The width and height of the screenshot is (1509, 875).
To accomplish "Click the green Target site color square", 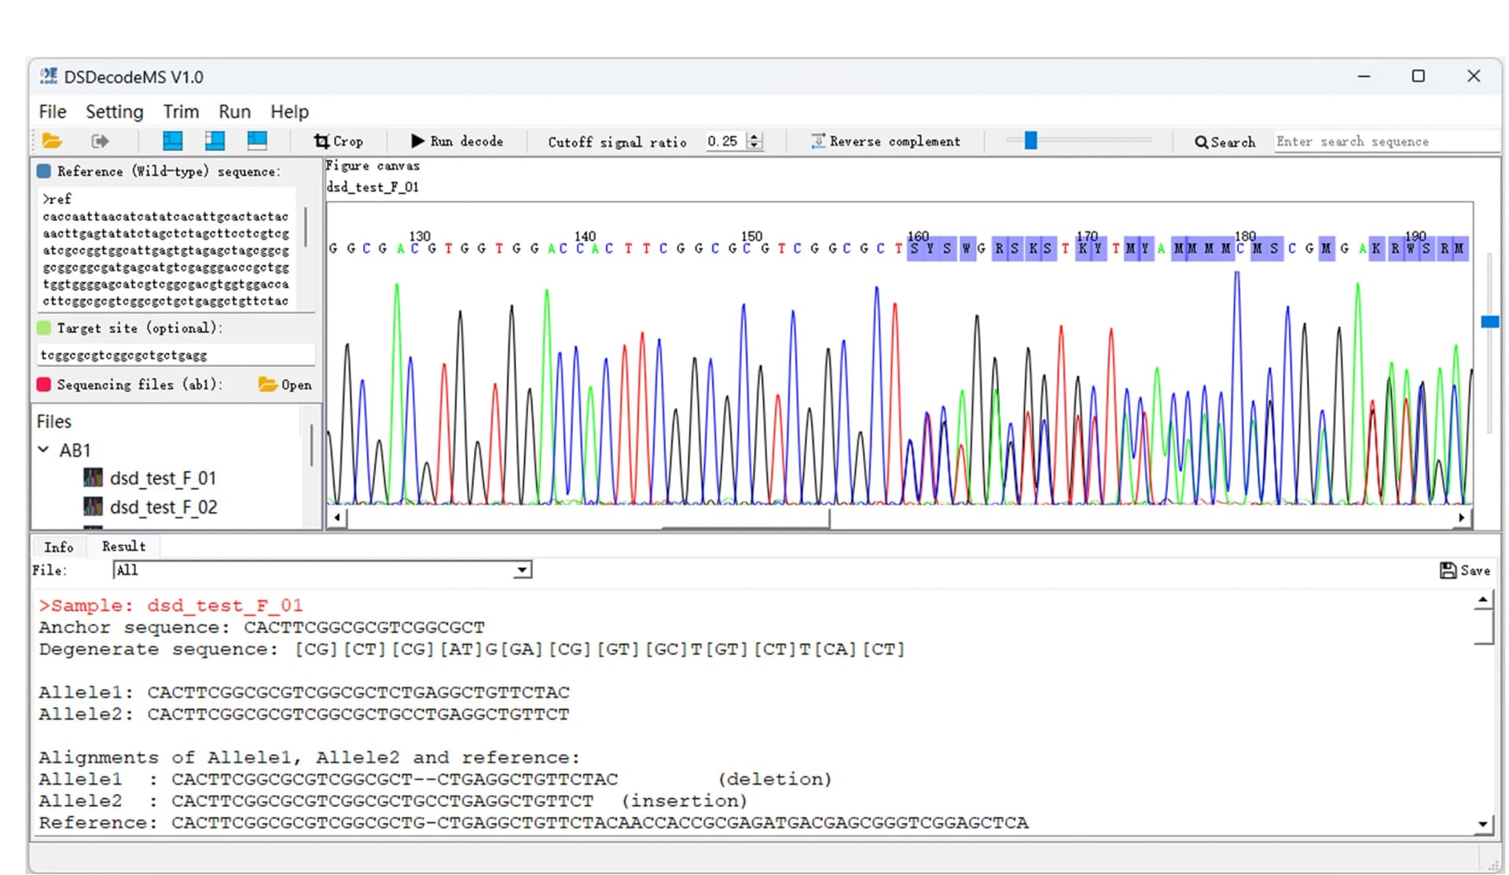I will pos(44,328).
